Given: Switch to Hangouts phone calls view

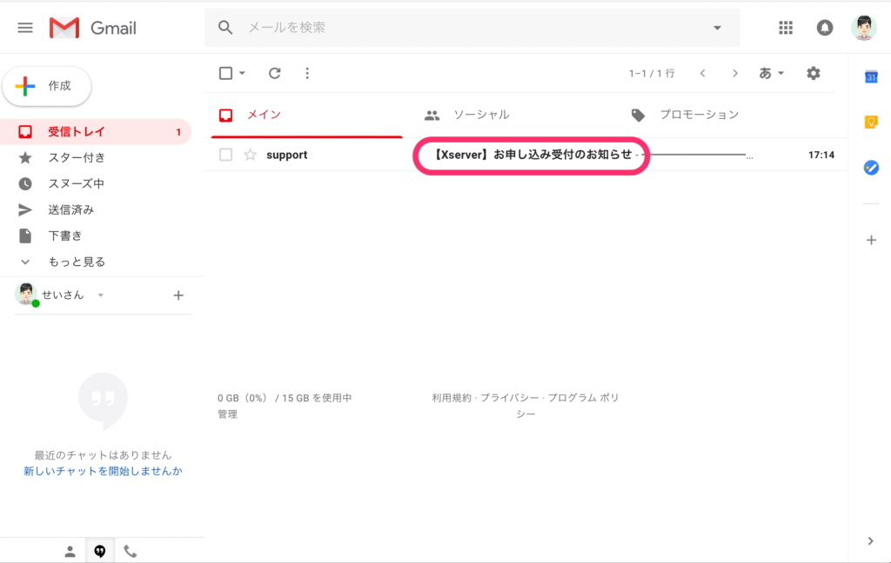Looking at the screenshot, I should click(131, 550).
